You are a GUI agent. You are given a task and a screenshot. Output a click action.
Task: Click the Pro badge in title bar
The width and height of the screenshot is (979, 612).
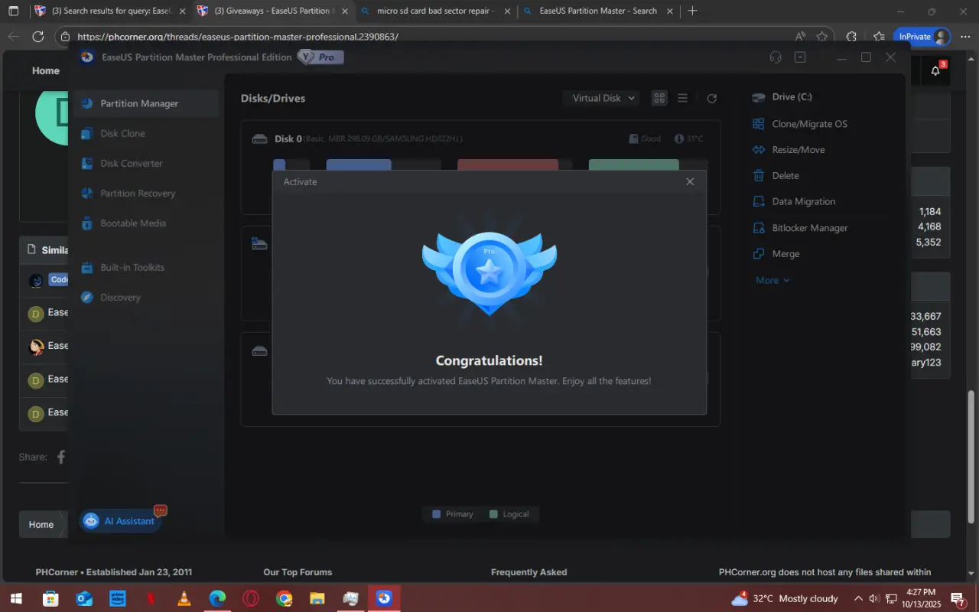tap(321, 57)
